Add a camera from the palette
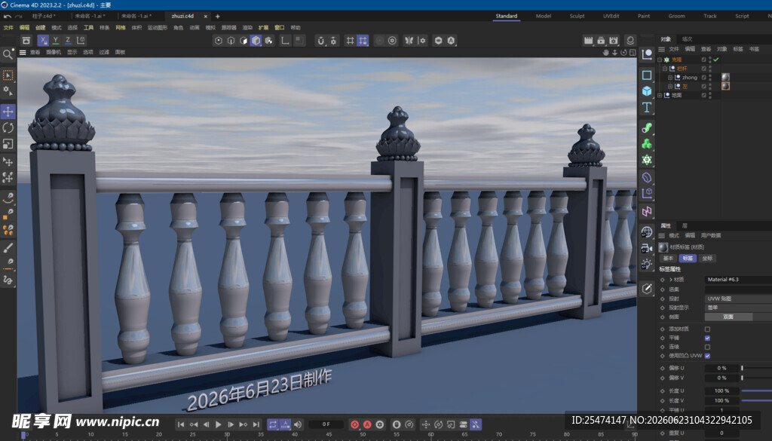The width and height of the screenshot is (772, 441). 647,249
